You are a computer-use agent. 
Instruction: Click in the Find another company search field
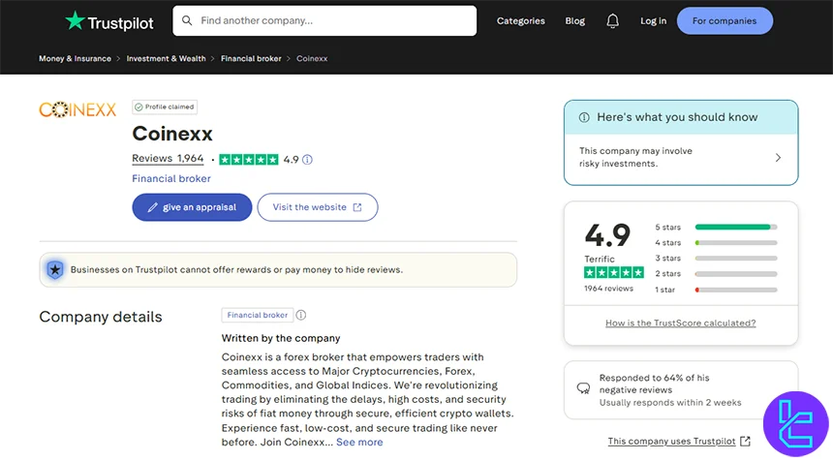(x=324, y=20)
